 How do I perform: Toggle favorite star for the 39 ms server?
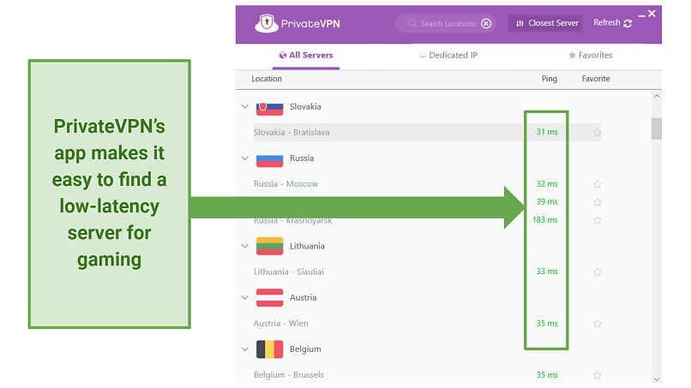pos(598,202)
